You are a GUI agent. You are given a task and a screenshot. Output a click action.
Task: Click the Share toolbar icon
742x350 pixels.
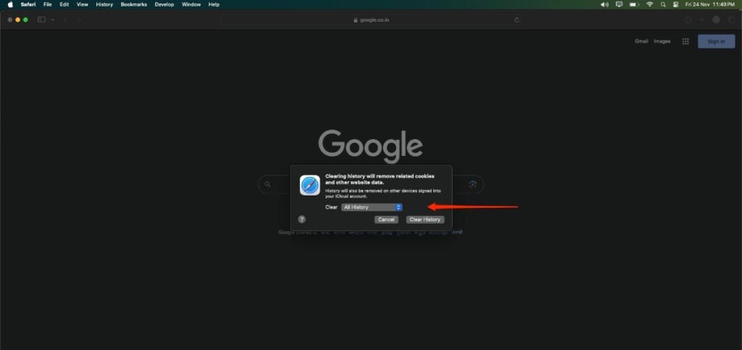coord(688,20)
